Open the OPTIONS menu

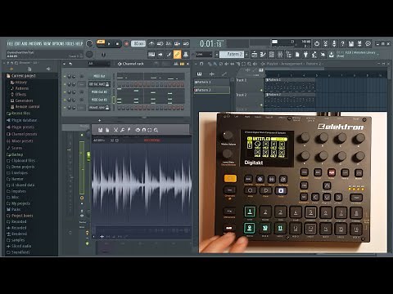(58, 43)
